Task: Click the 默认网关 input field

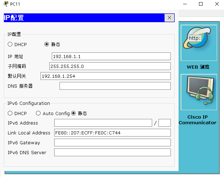Action: coord(106,76)
